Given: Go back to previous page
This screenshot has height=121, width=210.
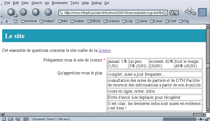Looking at the screenshot, I should coord(11,12).
